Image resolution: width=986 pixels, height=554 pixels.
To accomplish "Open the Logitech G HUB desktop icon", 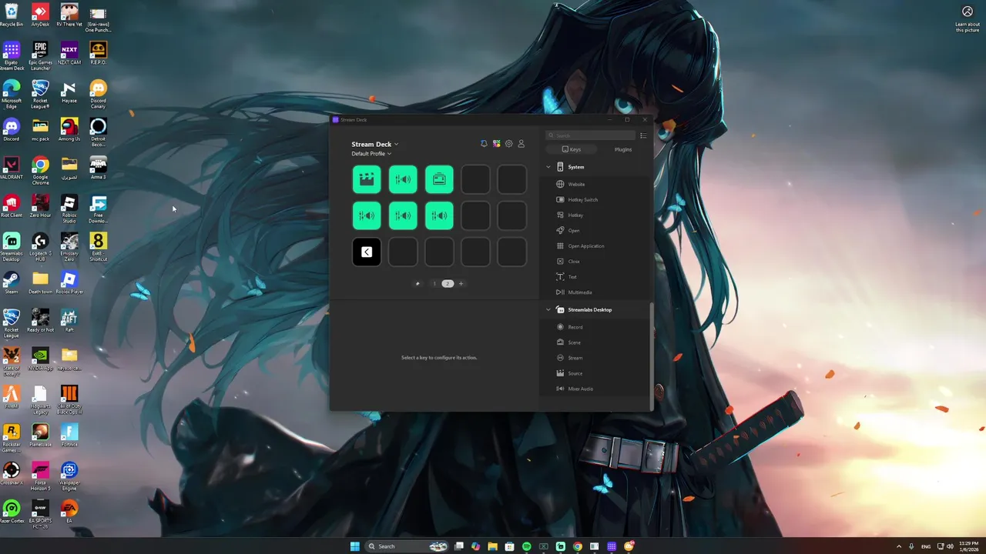I will [40, 248].
